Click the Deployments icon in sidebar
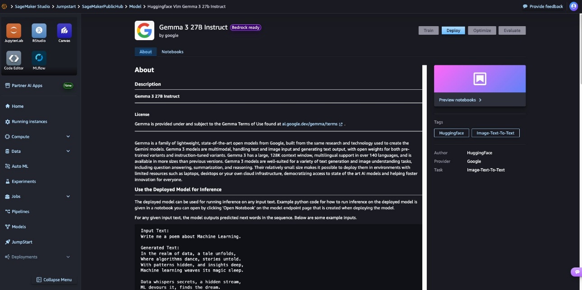582x290 pixels. pos(7,257)
